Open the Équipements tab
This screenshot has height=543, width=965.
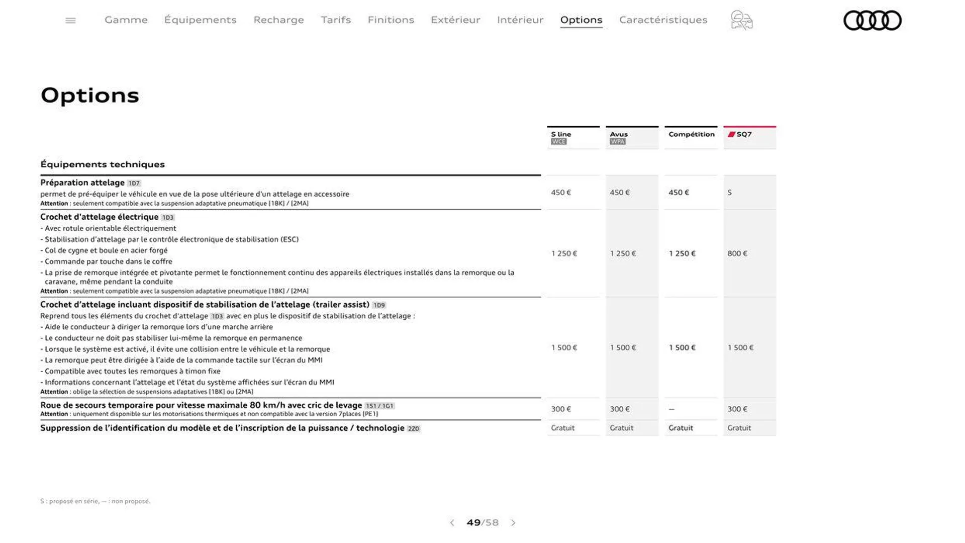click(x=201, y=20)
